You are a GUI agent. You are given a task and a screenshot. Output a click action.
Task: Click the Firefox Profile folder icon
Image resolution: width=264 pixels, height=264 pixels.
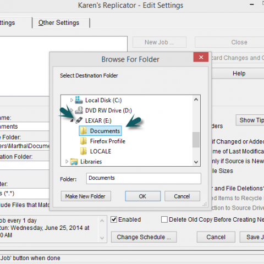tap(84, 141)
